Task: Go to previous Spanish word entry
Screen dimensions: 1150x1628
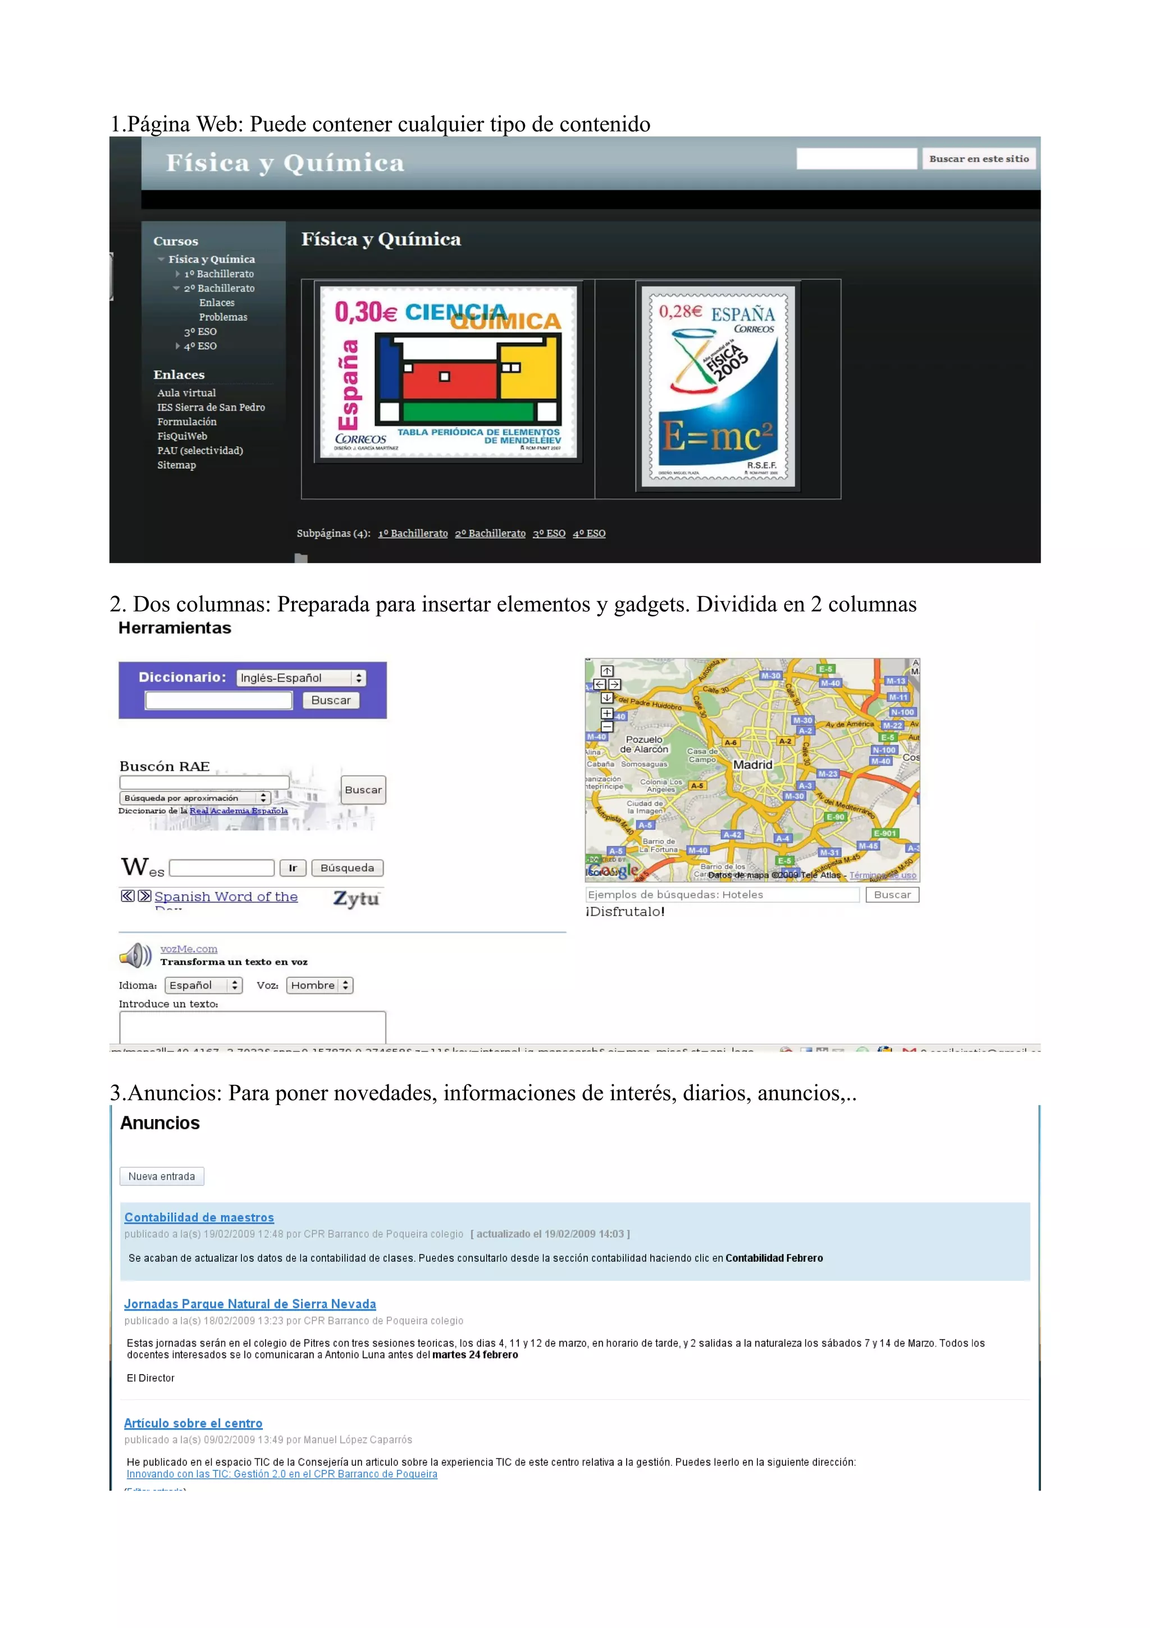Action: tap(127, 895)
